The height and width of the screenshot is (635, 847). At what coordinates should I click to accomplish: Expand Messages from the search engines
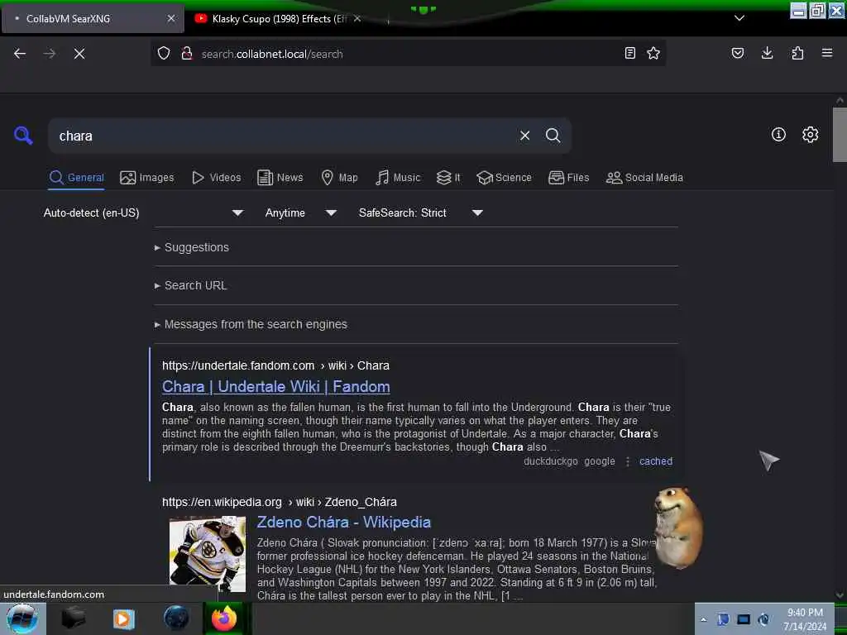pos(251,324)
